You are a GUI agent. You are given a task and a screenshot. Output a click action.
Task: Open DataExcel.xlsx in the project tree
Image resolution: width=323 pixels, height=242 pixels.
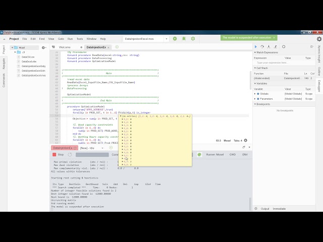click(29, 62)
